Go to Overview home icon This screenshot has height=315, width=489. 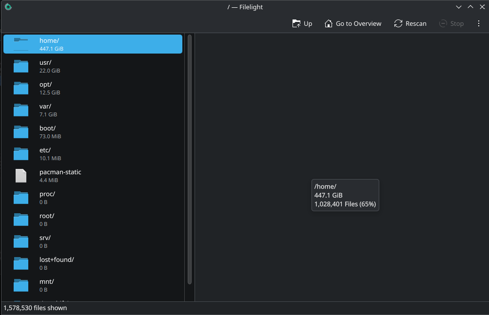(x=329, y=24)
